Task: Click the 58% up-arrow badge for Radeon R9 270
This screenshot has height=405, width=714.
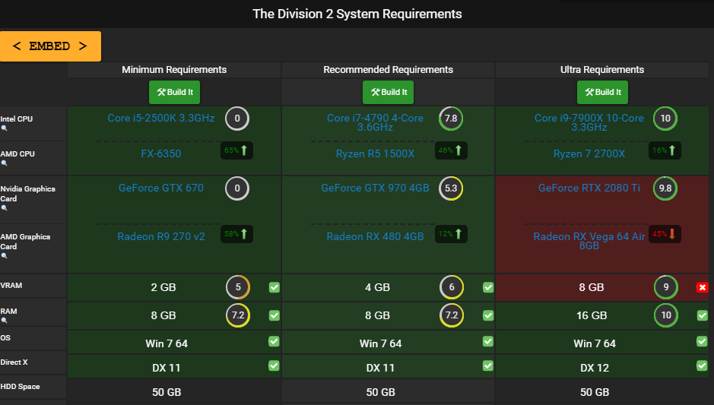Action: click(236, 234)
